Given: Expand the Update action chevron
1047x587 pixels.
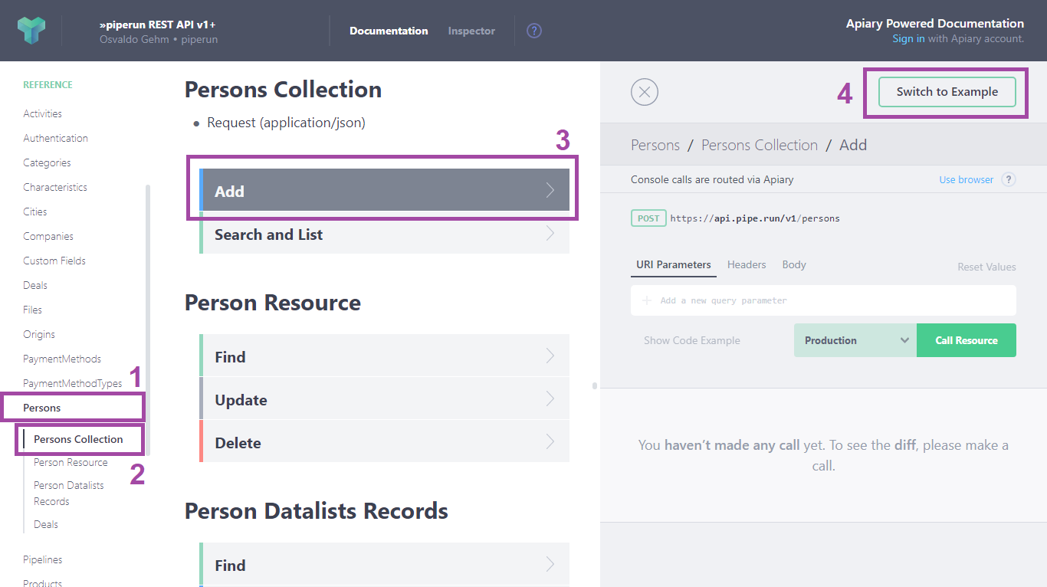Looking at the screenshot, I should (x=550, y=398).
